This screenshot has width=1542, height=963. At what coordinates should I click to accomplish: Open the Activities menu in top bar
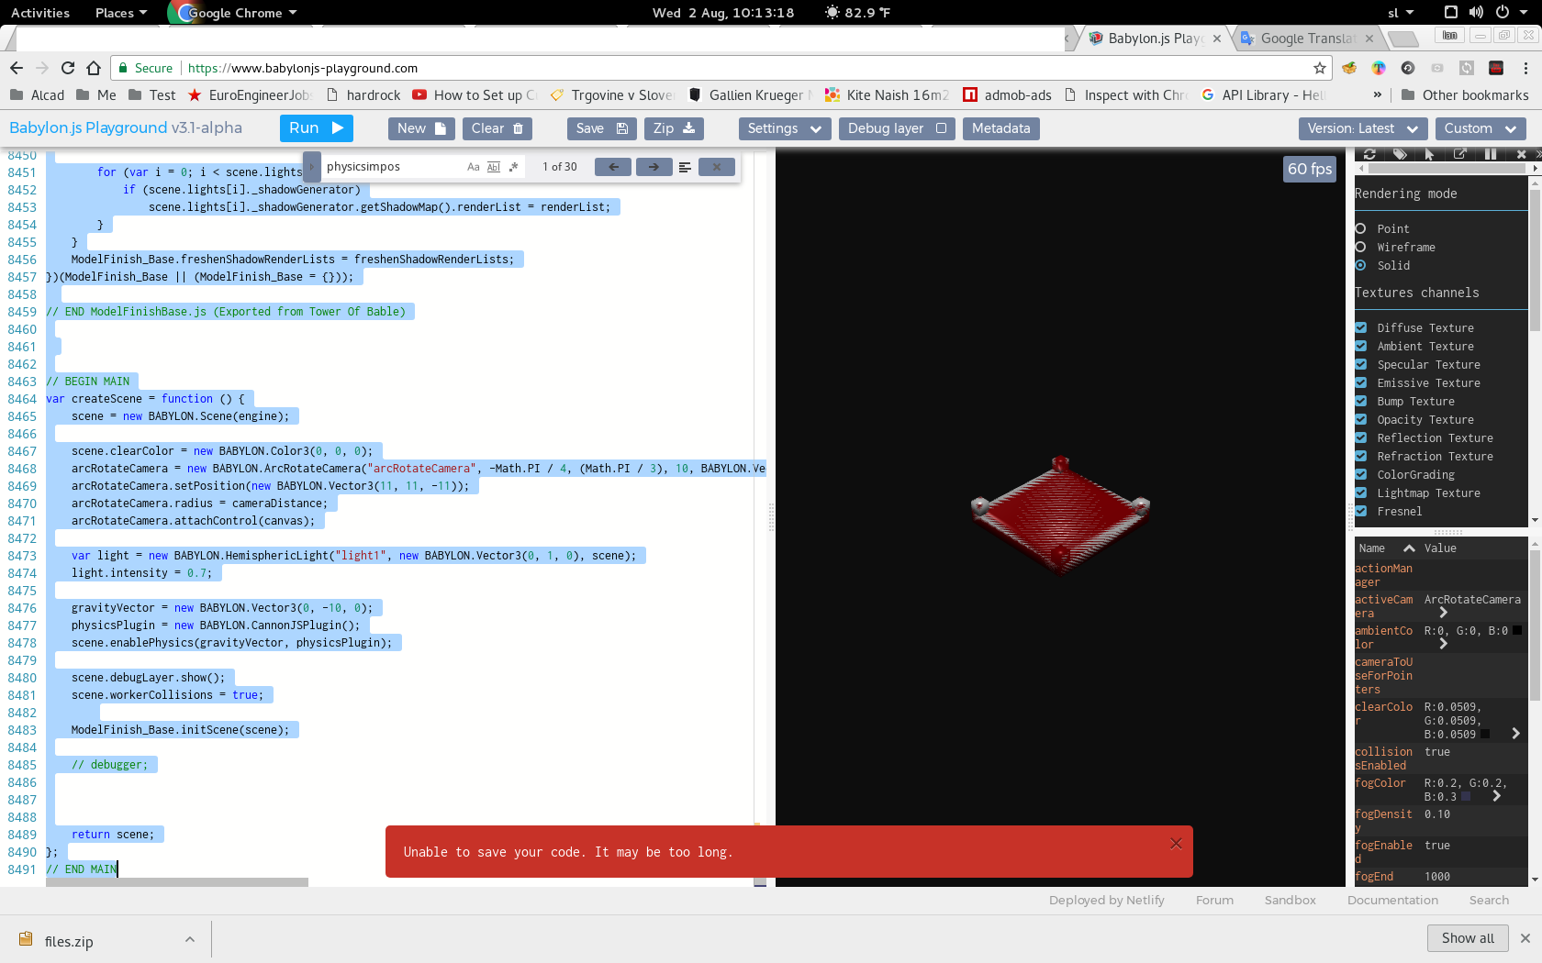point(40,13)
